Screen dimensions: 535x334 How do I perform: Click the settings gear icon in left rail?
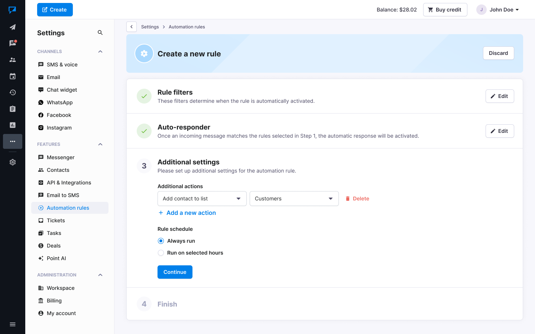[x=13, y=162]
